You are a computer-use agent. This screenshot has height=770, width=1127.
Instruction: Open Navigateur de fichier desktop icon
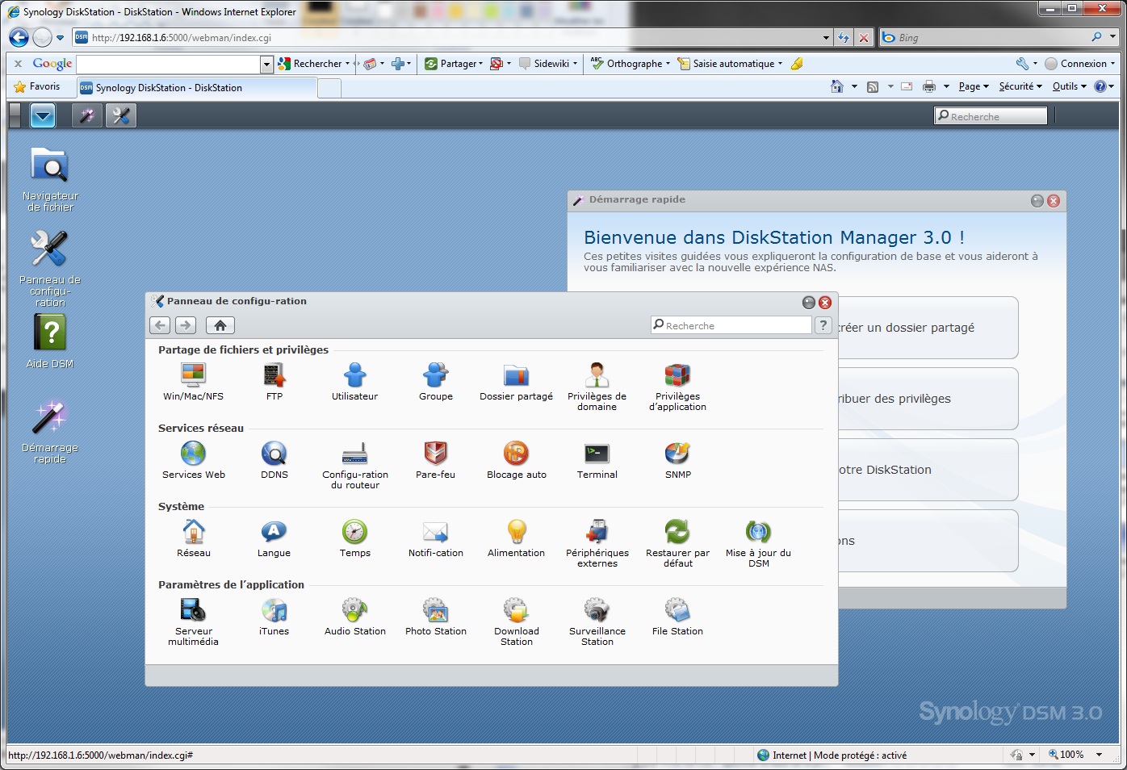tap(50, 179)
